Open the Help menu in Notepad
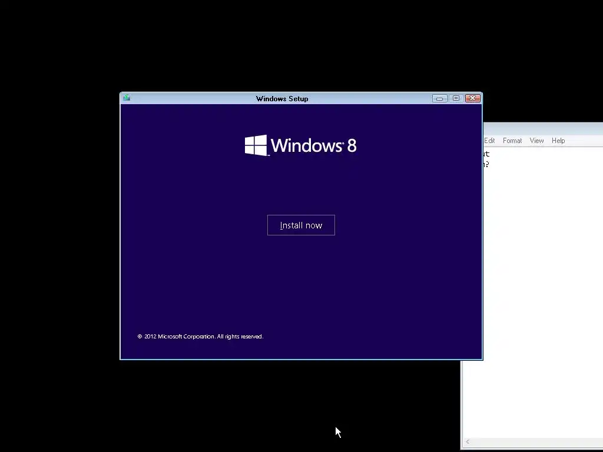 tap(558, 141)
